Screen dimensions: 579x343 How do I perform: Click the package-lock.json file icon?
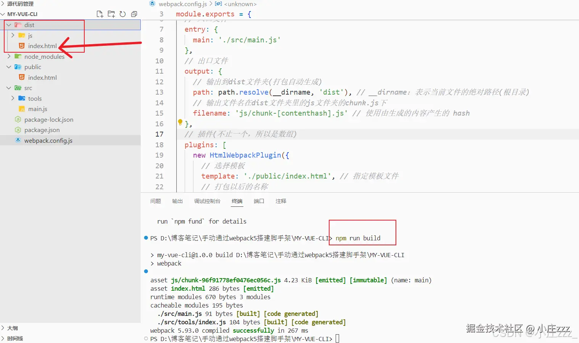coord(18,119)
